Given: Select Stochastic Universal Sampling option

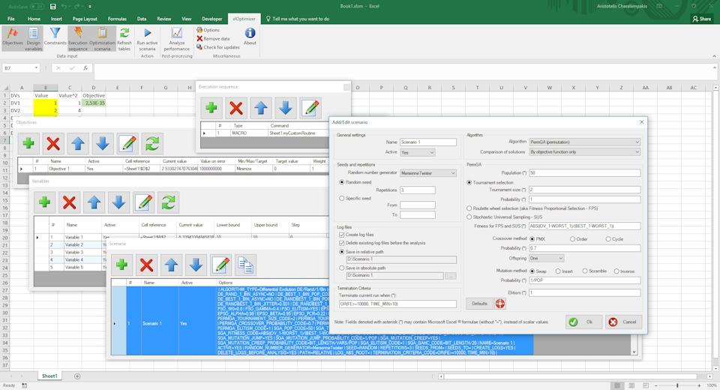Looking at the screenshot, I should pos(469,217).
